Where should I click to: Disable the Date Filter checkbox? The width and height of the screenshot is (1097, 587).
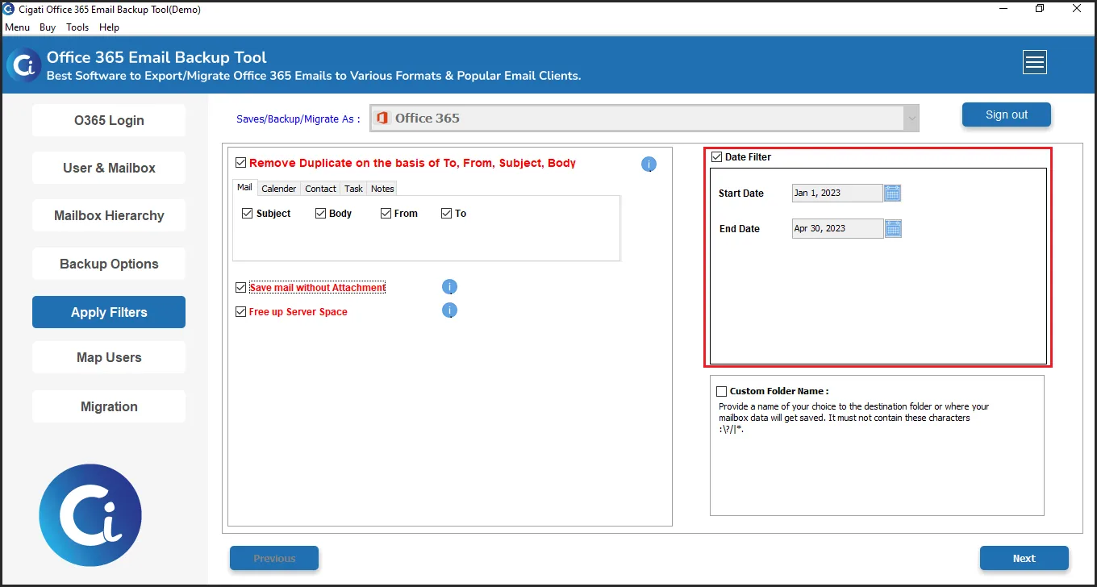click(716, 157)
